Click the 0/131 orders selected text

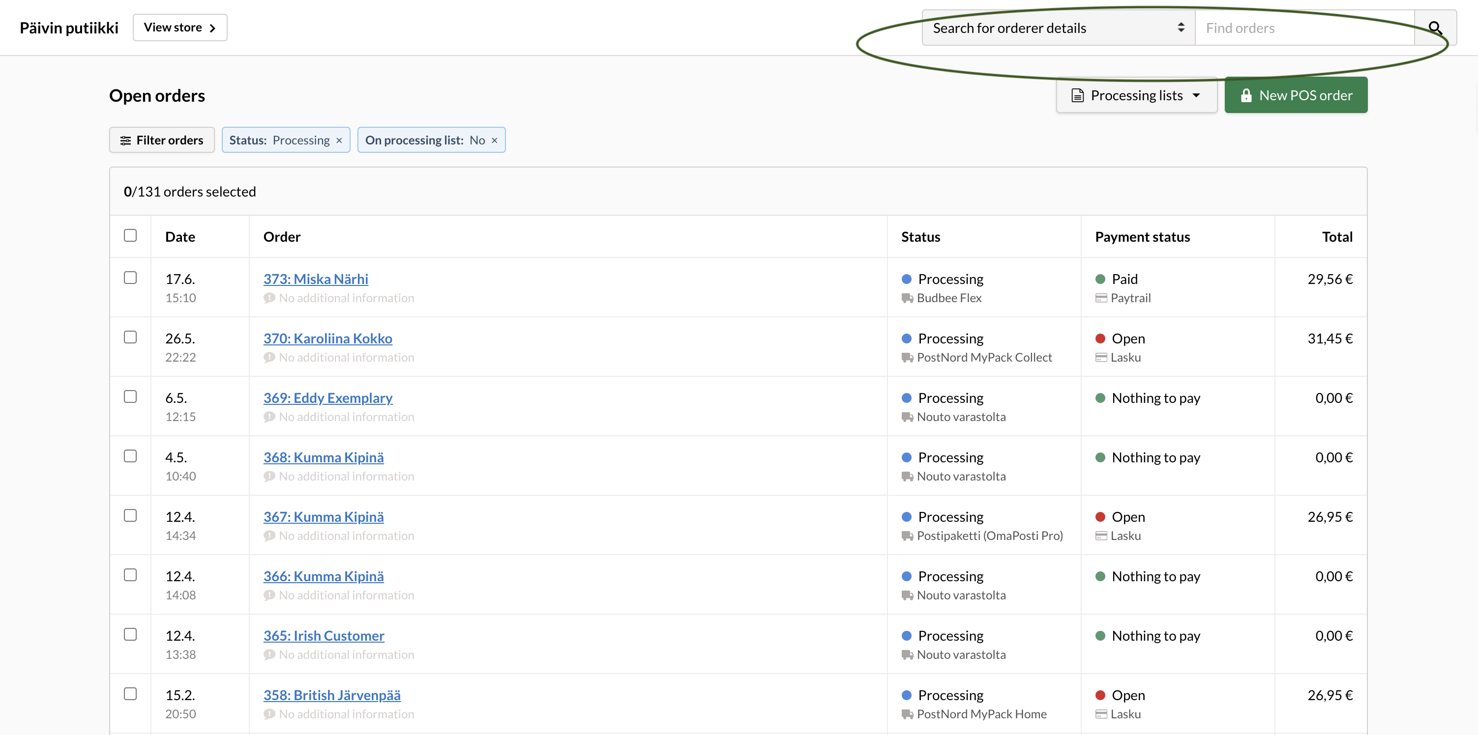[190, 192]
